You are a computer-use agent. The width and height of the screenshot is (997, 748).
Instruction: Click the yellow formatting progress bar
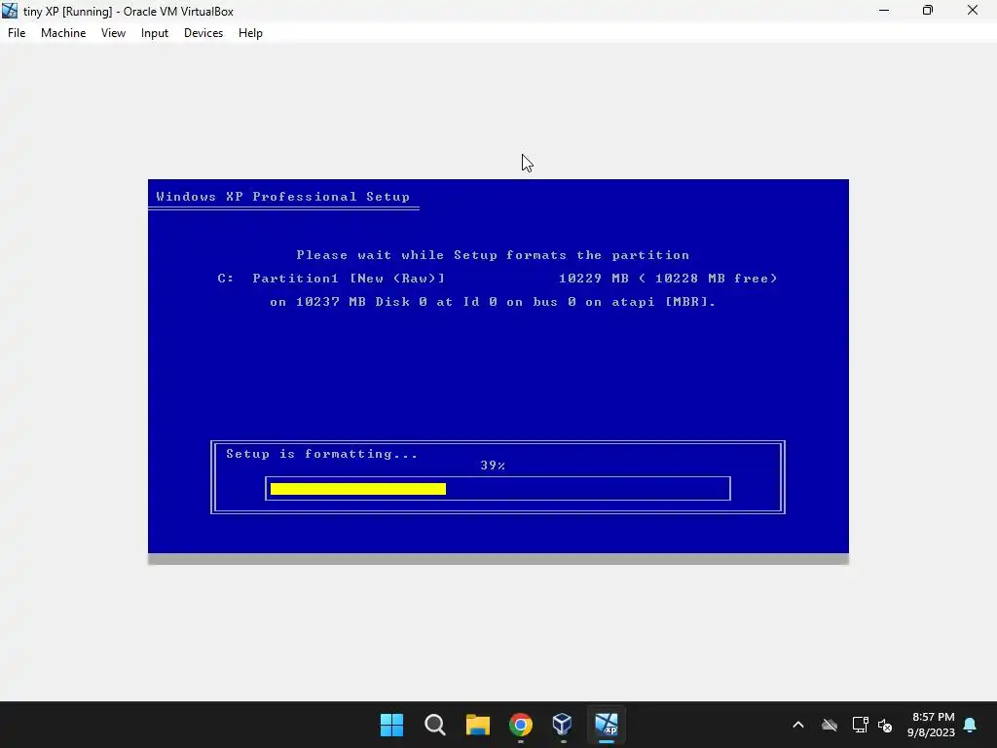[358, 489]
